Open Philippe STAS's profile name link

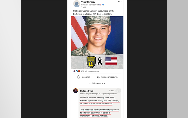[87, 91]
